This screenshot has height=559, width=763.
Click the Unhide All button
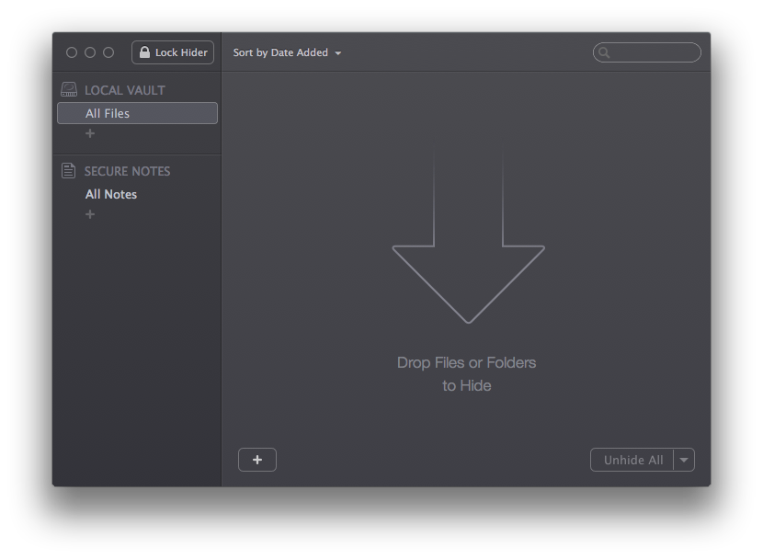click(632, 460)
